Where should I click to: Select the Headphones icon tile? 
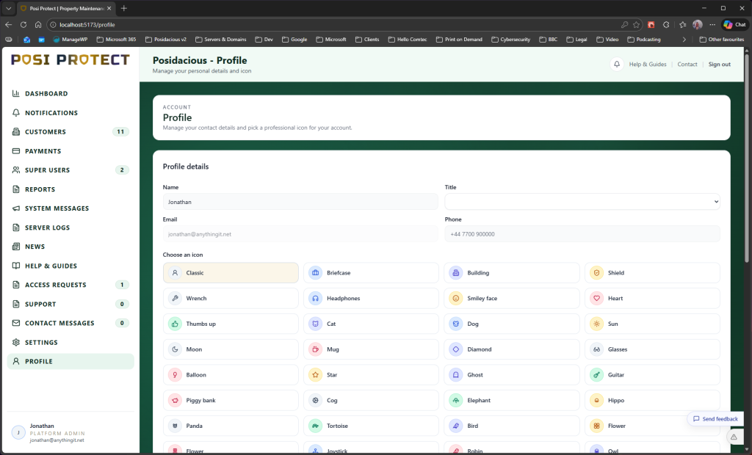[372, 299]
